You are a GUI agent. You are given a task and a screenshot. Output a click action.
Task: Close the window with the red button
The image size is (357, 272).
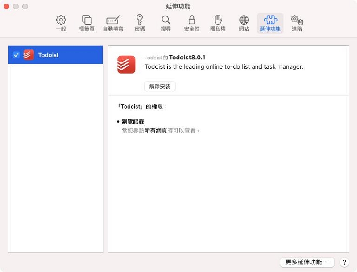(7, 6)
